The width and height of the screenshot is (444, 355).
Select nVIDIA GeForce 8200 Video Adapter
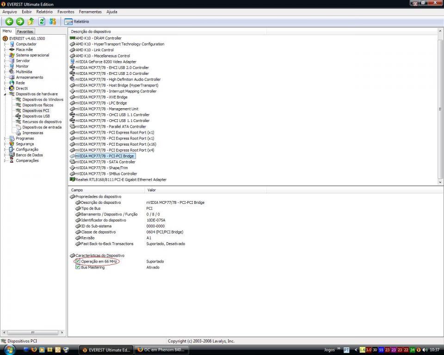coord(106,62)
